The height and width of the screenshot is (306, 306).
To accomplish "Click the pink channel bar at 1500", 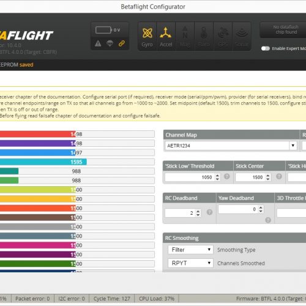I will pyautogui.click(x=77, y=245).
